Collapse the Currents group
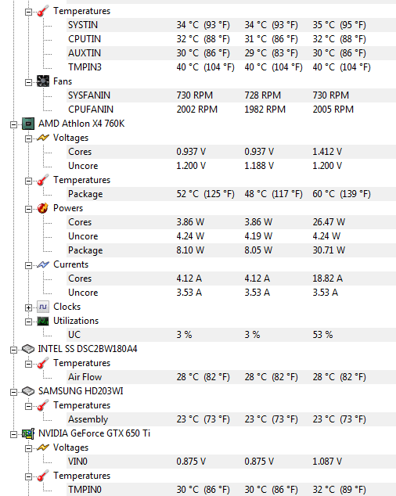 click(28, 265)
